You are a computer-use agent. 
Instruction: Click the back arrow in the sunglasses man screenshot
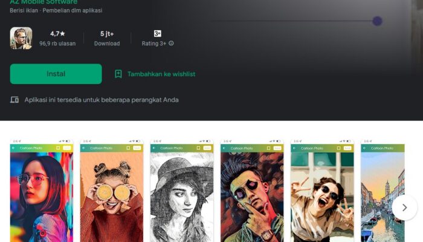[x=225, y=148]
